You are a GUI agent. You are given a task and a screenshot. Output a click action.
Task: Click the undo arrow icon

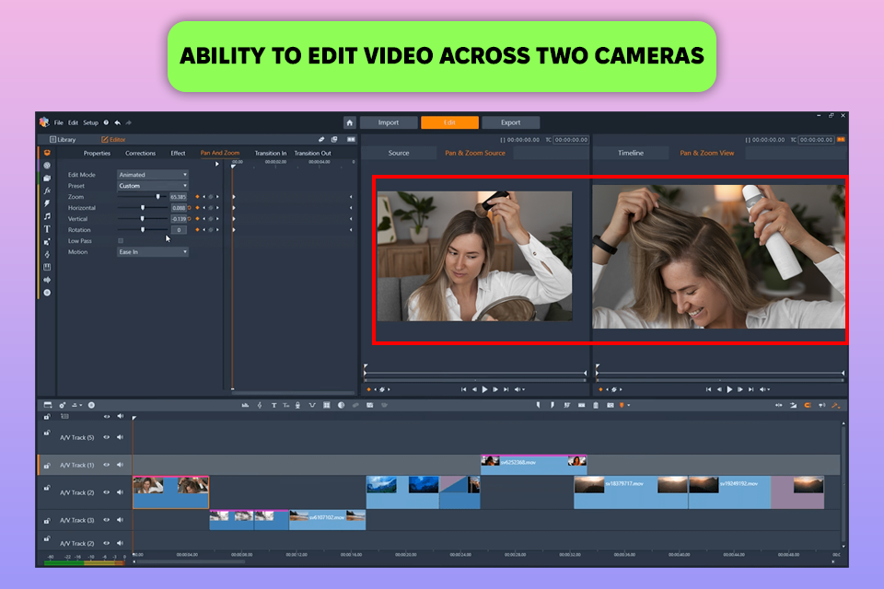tap(118, 122)
